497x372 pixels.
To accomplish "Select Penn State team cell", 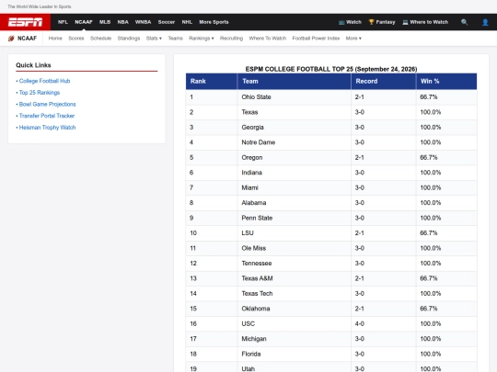I will [x=294, y=218].
